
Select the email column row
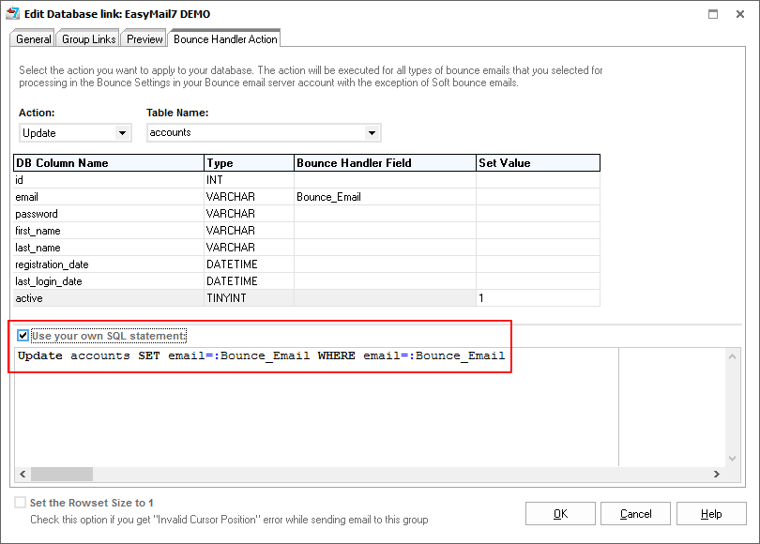click(306, 197)
